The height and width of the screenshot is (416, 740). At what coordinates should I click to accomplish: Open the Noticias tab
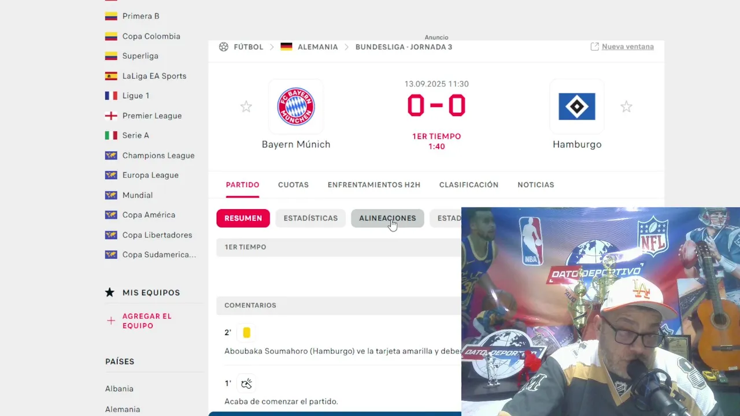pos(536,185)
